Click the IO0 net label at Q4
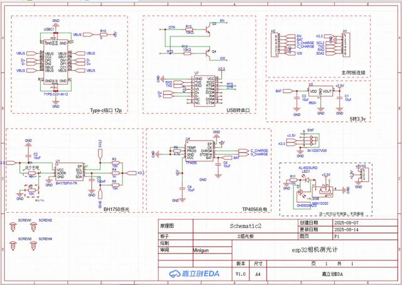The width and height of the screenshot is (402, 285). pyautogui.click(x=222, y=58)
